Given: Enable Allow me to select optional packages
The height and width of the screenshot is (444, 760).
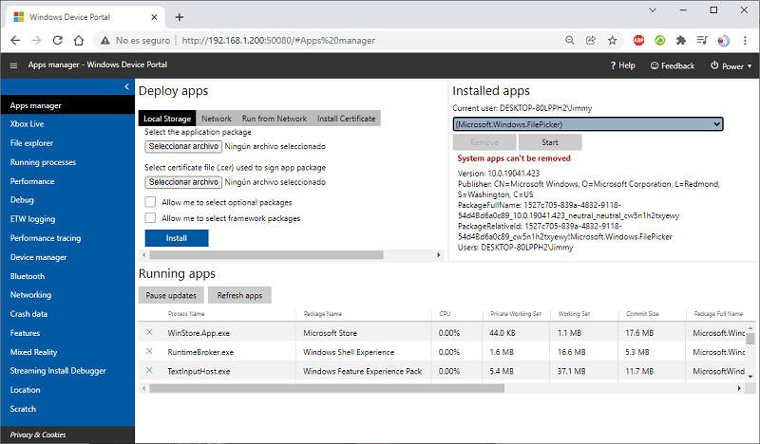Looking at the screenshot, I should [x=150, y=202].
